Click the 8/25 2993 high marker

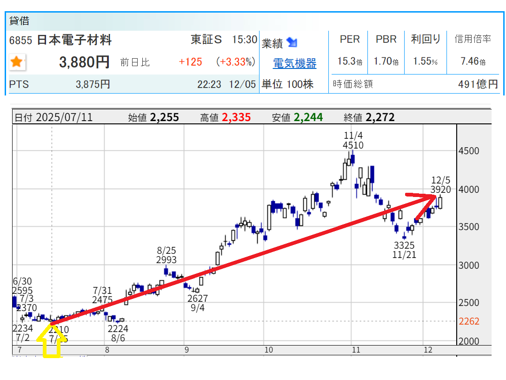click(166, 256)
